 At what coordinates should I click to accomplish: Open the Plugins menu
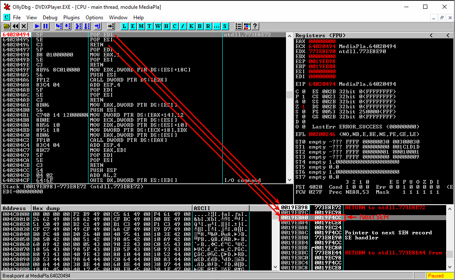click(71, 18)
